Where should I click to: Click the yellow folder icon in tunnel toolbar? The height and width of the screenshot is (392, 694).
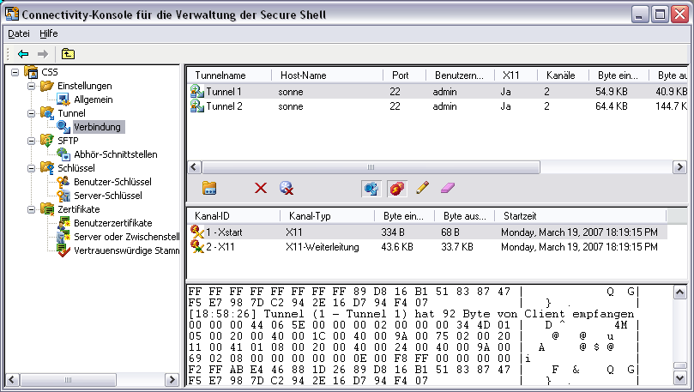[x=209, y=188]
